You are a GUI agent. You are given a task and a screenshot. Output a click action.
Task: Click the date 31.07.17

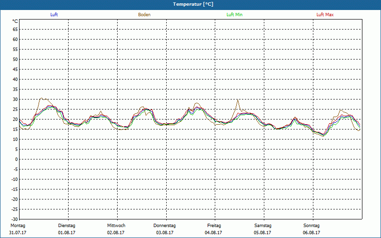pos(18,233)
